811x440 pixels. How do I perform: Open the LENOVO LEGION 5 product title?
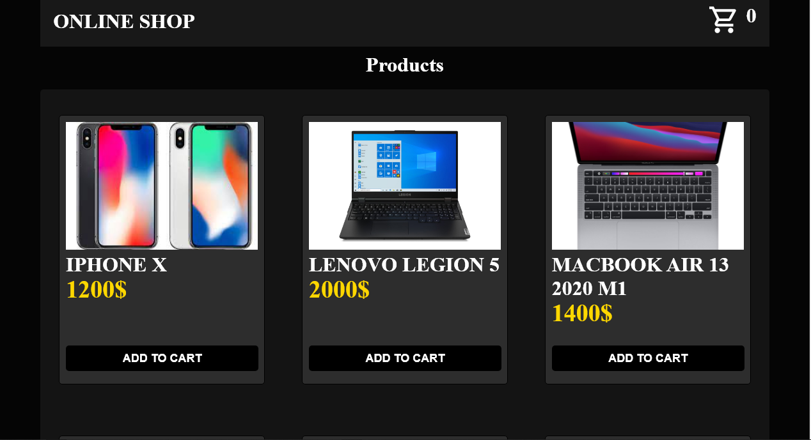coord(404,265)
